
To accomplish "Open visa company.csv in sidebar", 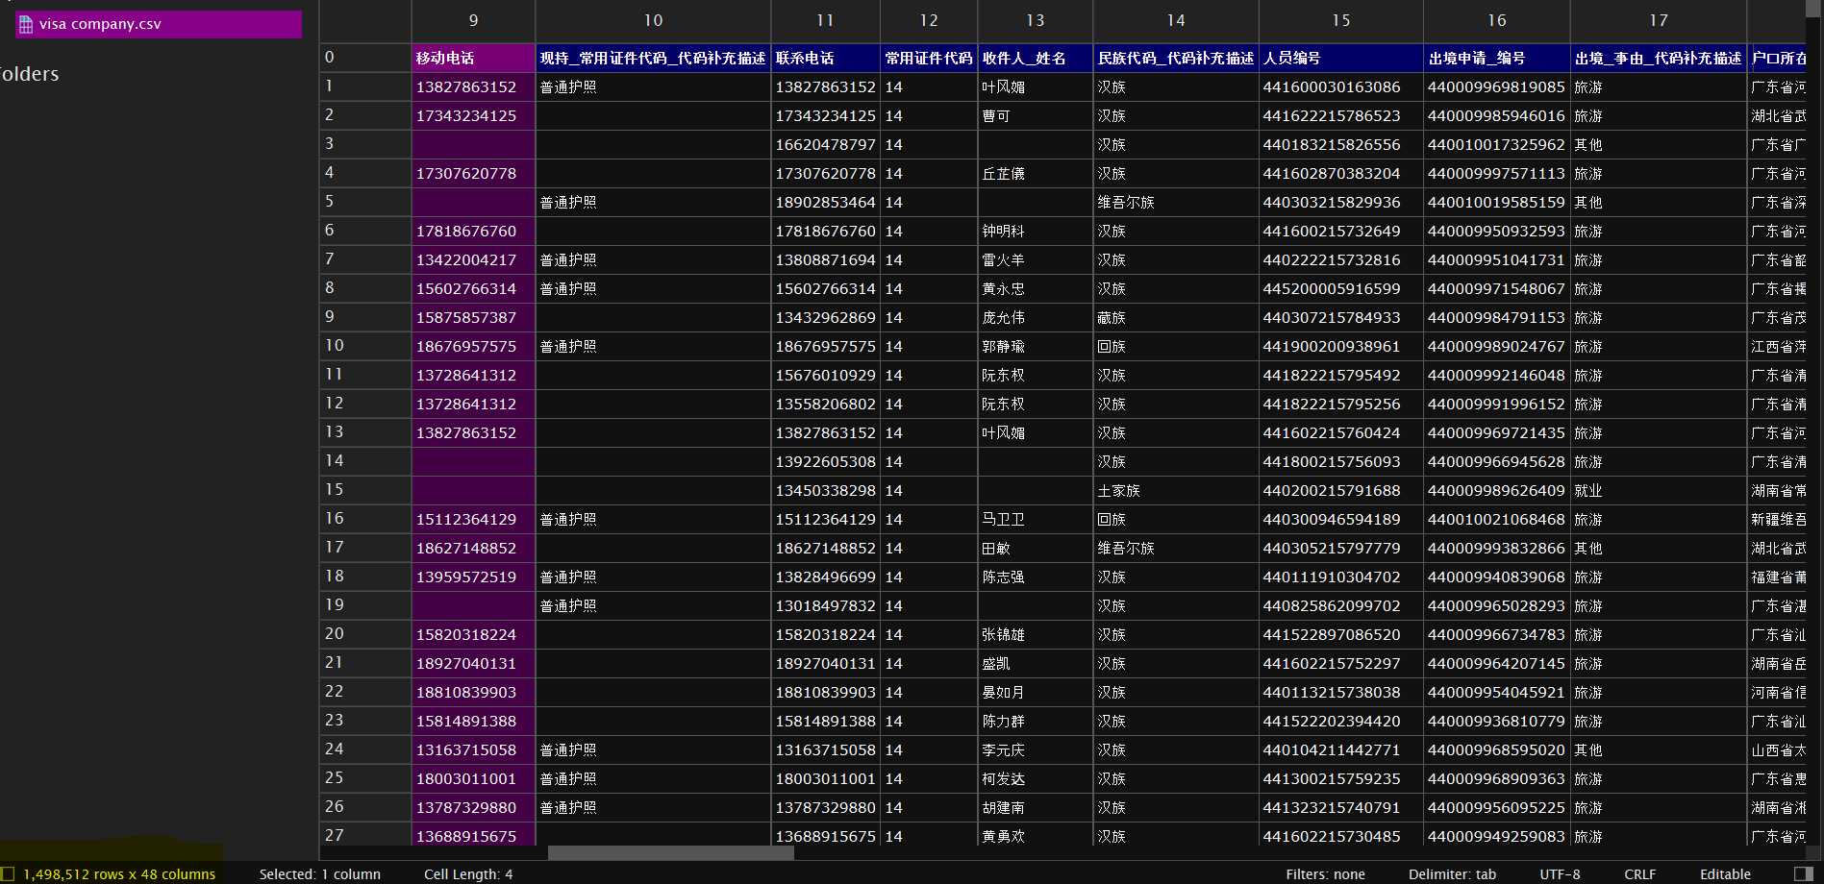I will pos(159,24).
